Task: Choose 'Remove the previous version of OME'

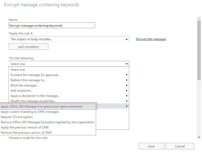Action: (26, 133)
